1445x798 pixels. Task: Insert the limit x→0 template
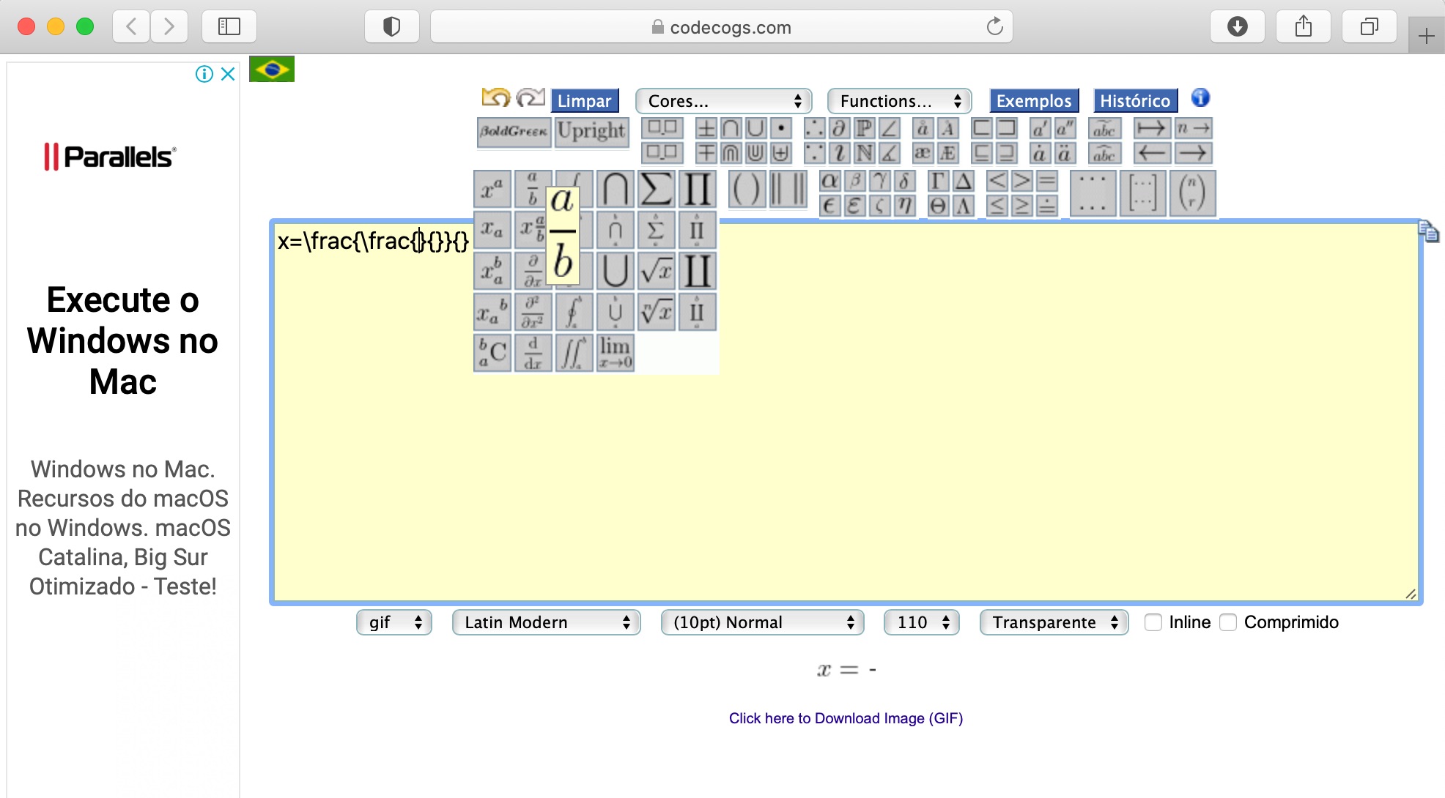(615, 353)
